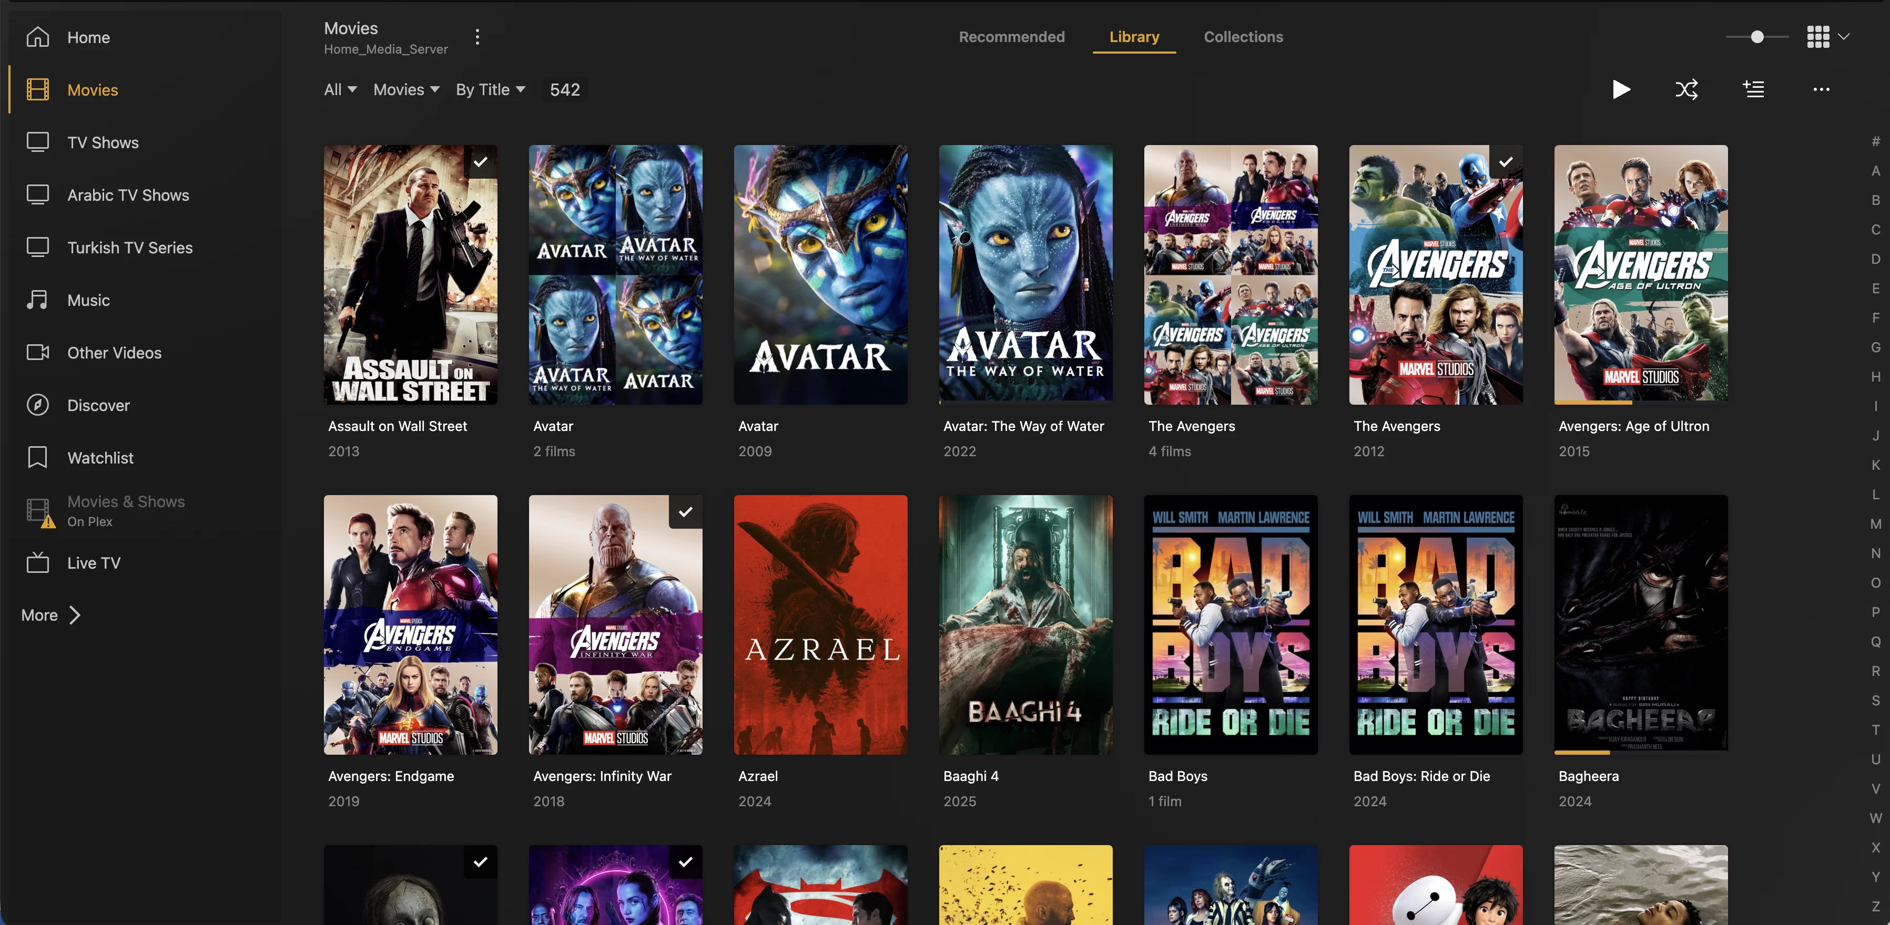Open the Music library note icon
This screenshot has height=925, width=1890.
pos(37,299)
